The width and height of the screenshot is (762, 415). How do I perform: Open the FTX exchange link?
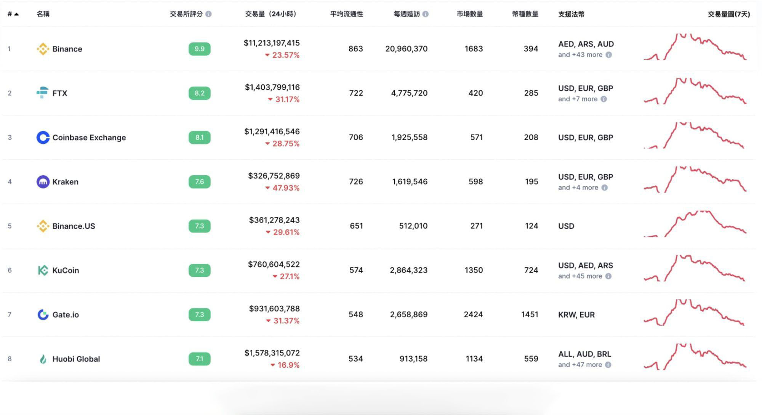60,93
